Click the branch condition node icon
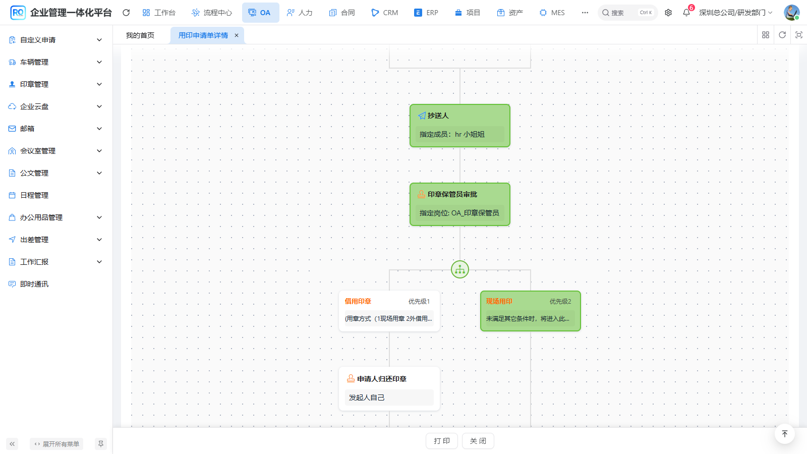 pos(460,269)
